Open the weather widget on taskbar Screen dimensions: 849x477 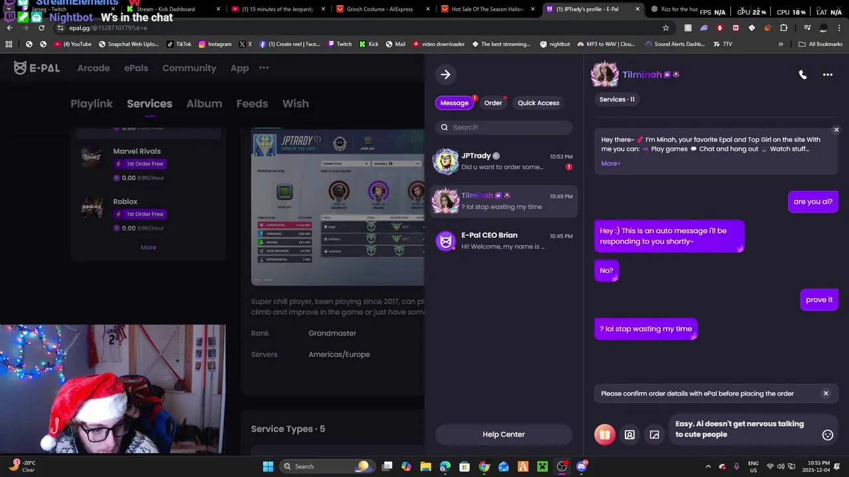[23, 466]
